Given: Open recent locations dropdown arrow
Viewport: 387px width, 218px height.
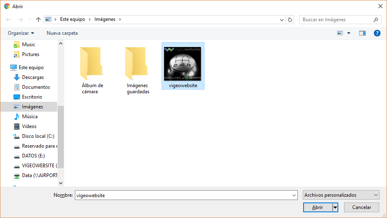Looking at the screenshot, I should [x=30, y=20].
